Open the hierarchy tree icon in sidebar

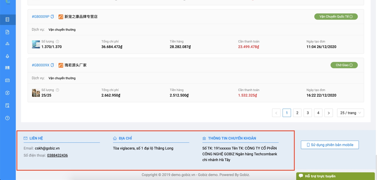(7, 44)
